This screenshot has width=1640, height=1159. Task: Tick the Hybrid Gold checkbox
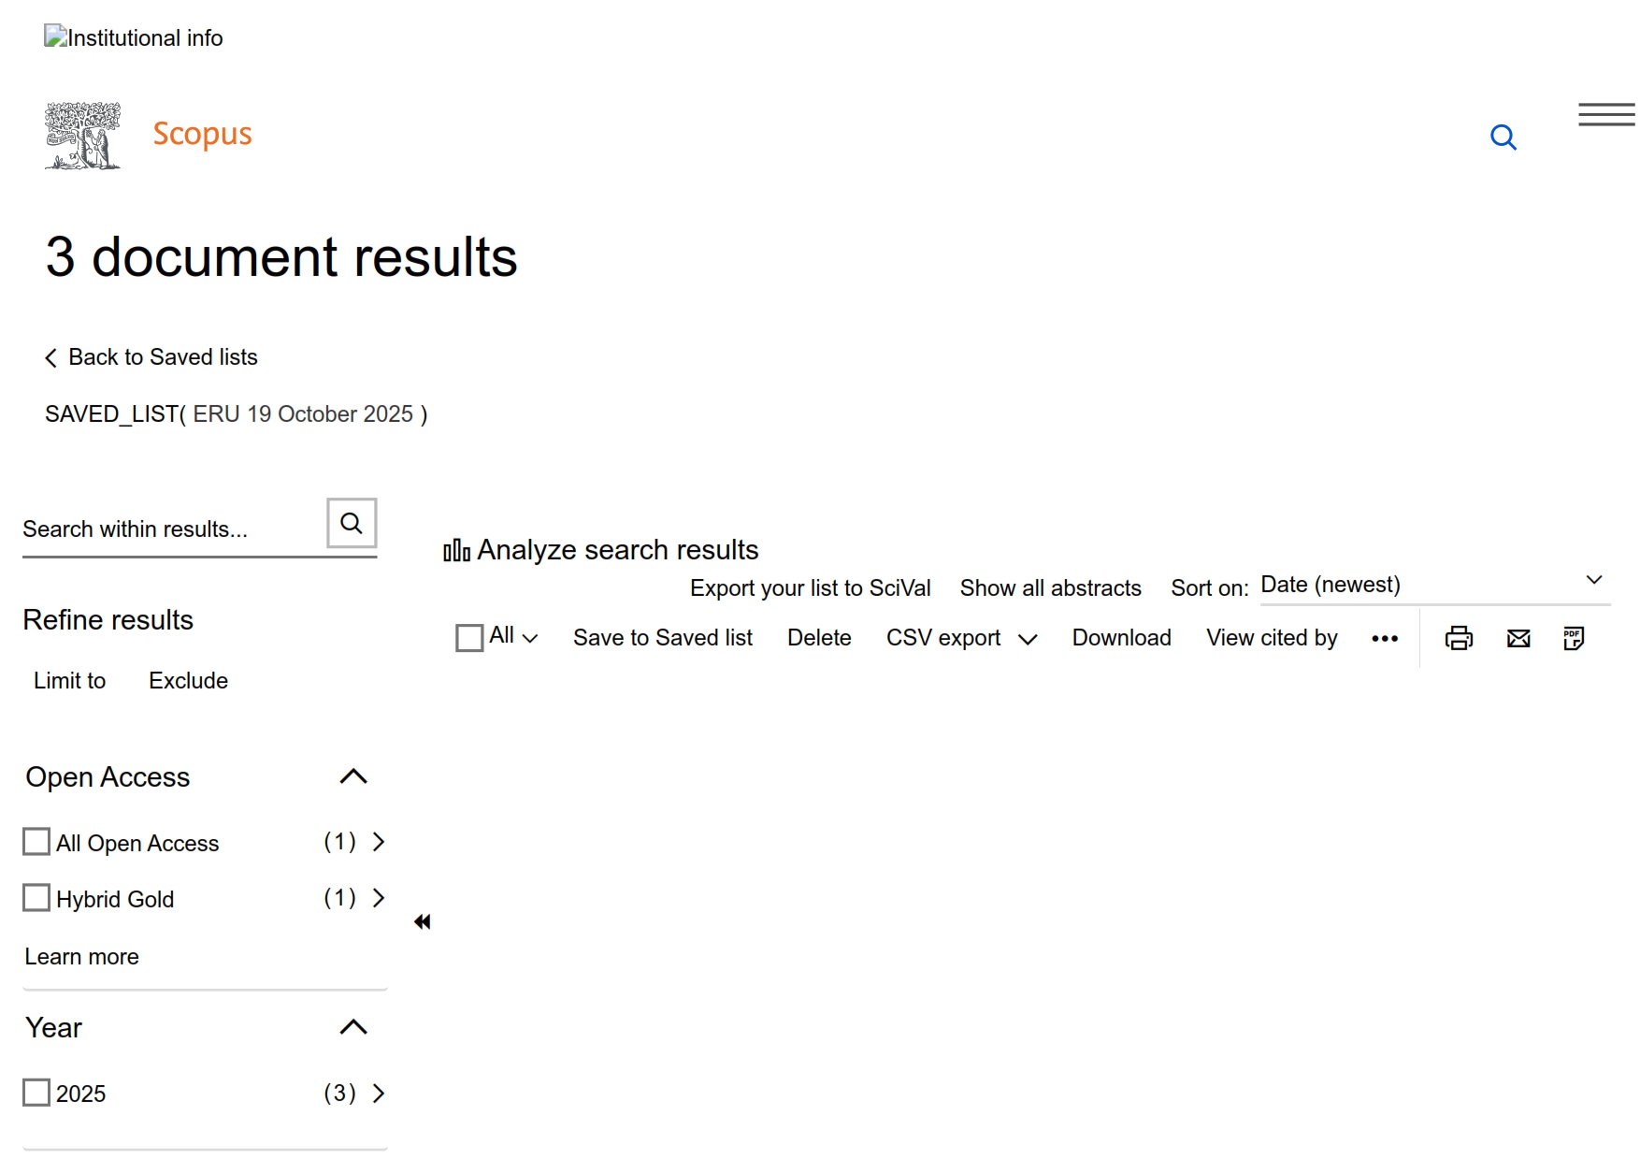[36, 898]
